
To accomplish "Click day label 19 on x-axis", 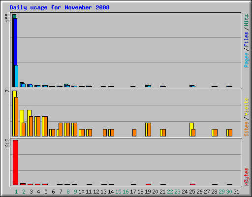I will [148, 192].
